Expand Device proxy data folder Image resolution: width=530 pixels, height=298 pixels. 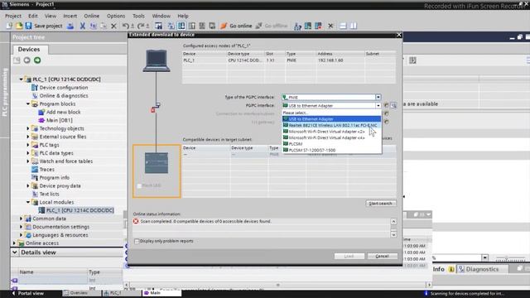(x=28, y=185)
